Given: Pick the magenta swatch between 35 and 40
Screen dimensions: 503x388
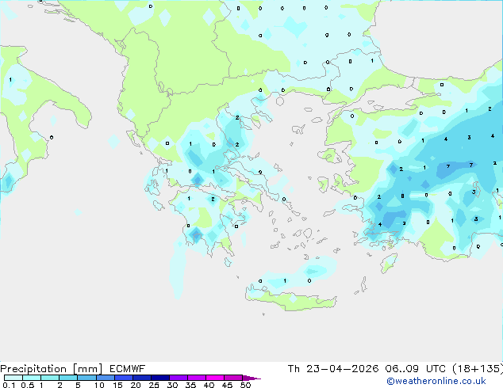Looking at the screenshot, I should point(197,378).
